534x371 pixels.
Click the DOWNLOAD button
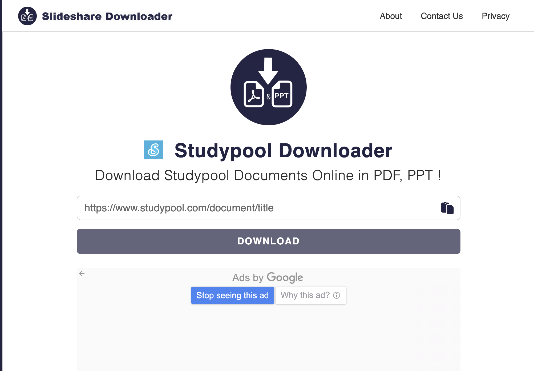[x=269, y=241]
